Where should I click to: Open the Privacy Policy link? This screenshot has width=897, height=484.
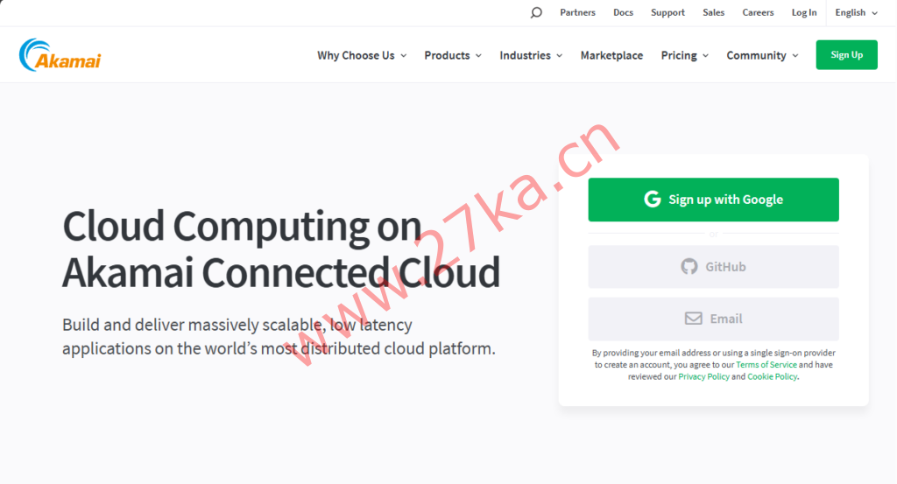click(703, 376)
